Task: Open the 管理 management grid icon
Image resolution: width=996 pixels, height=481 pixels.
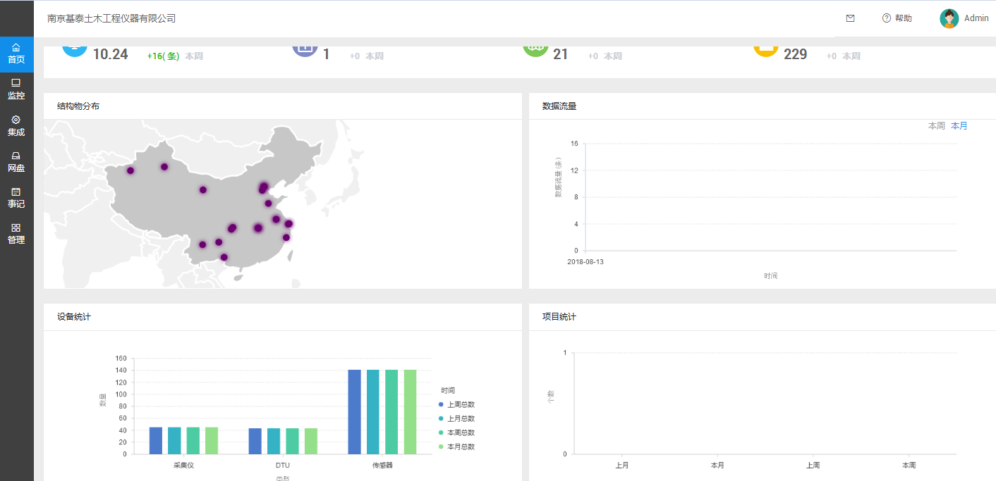Action: point(16,227)
